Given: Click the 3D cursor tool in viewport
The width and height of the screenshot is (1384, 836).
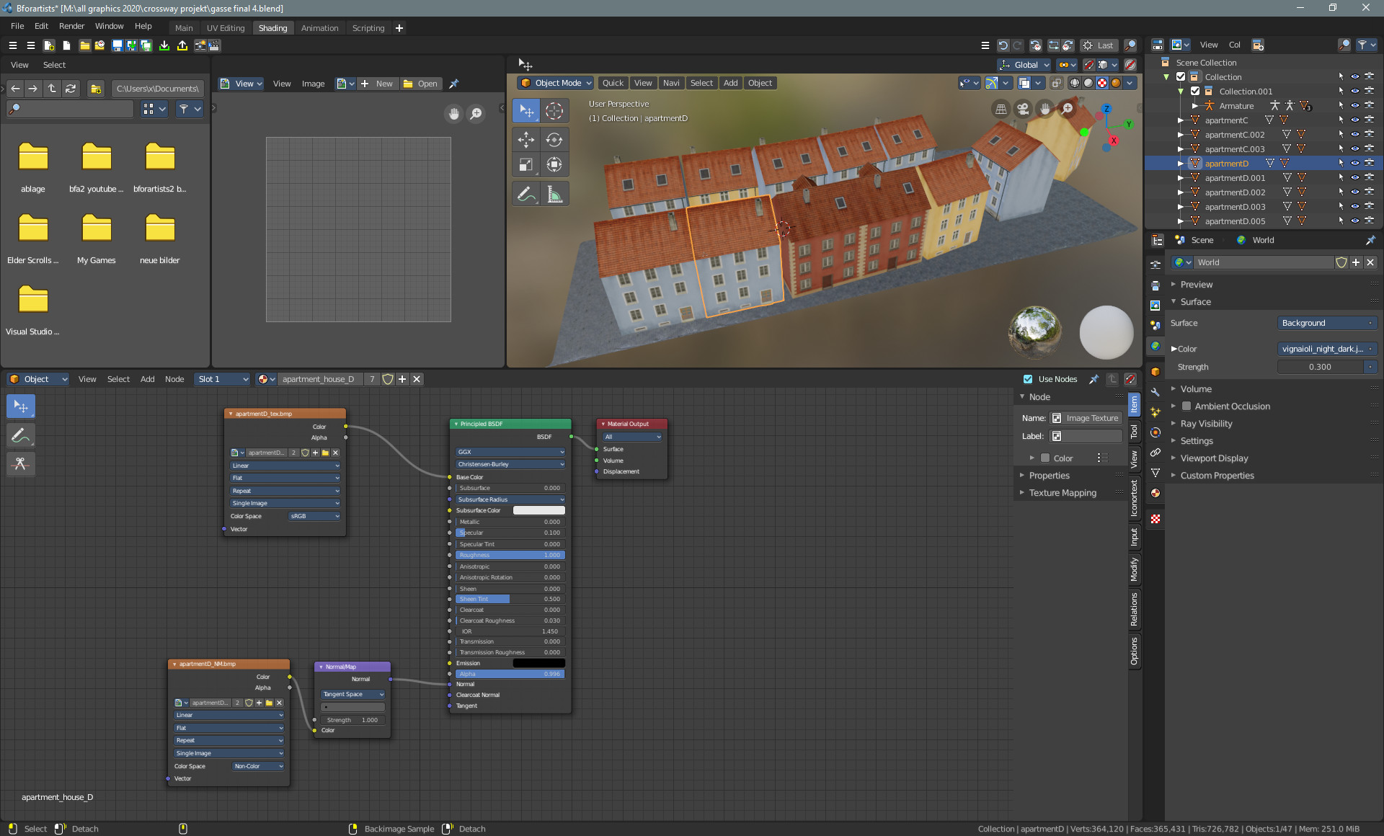Looking at the screenshot, I should click(554, 111).
